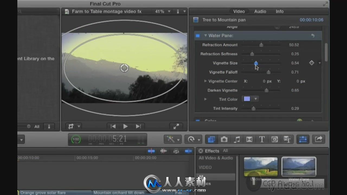
Task: Toggle the Inspector panel button
Action: [303, 139]
